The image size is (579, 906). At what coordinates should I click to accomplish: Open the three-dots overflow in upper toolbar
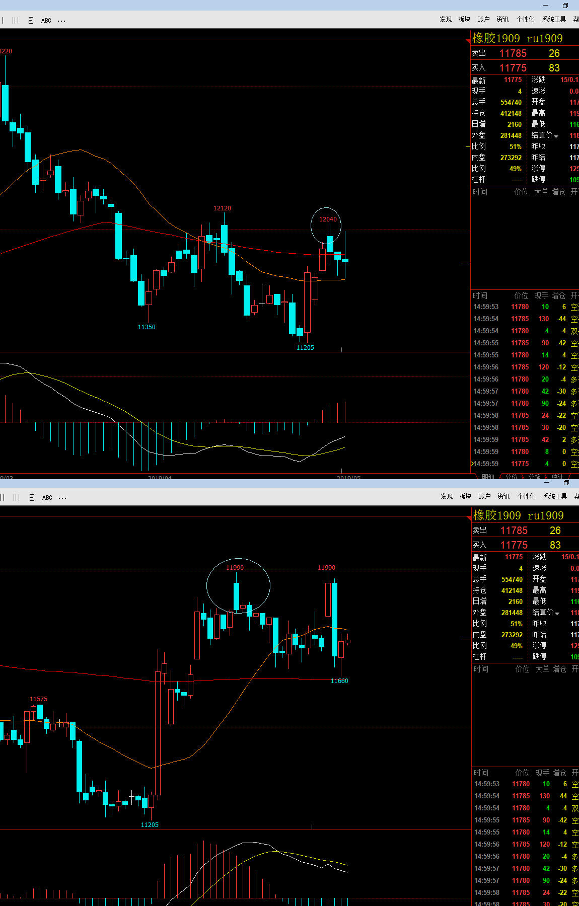61,21
